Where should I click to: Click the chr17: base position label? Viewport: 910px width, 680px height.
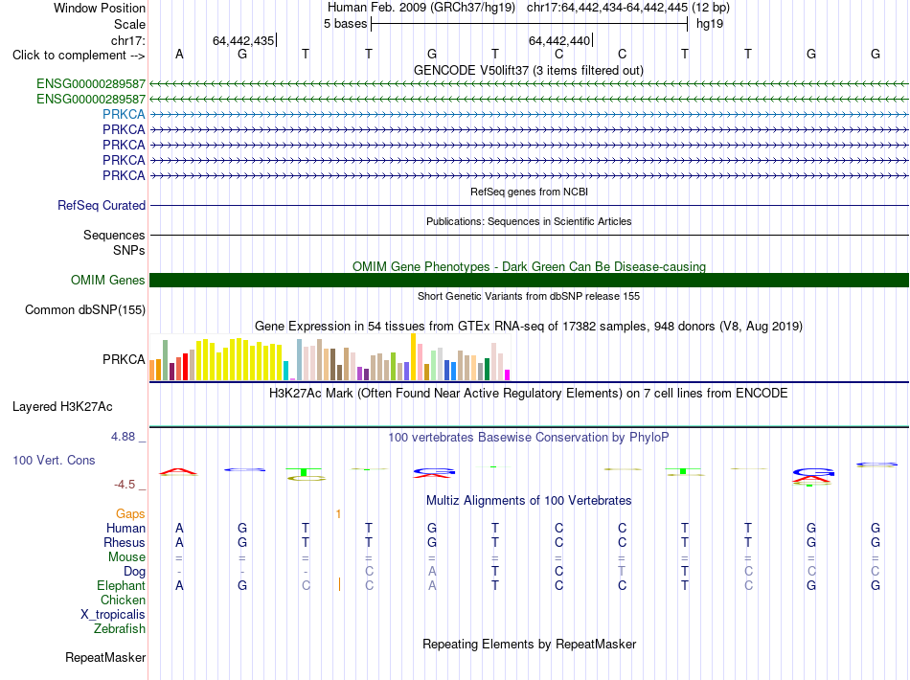(127, 40)
